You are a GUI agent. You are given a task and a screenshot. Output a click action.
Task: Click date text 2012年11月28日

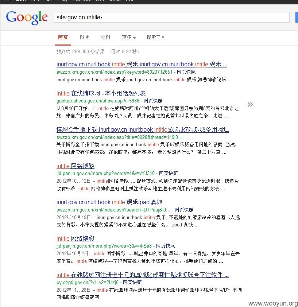tap(74, 290)
